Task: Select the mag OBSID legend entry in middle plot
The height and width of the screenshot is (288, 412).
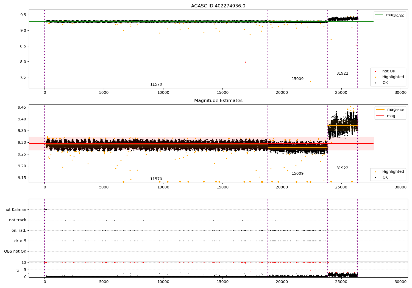Action: point(390,110)
